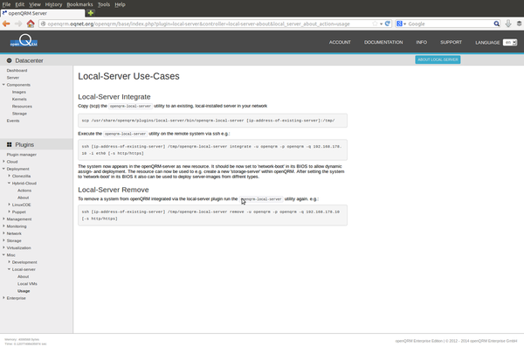
Task: Bookmark page with the star icon
Action: tap(375, 24)
